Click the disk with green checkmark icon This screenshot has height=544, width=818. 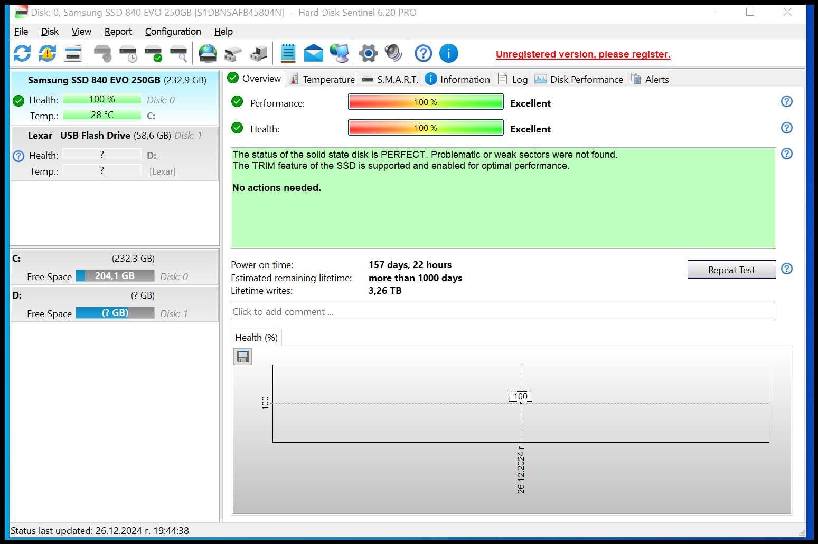click(x=153, y=53)
